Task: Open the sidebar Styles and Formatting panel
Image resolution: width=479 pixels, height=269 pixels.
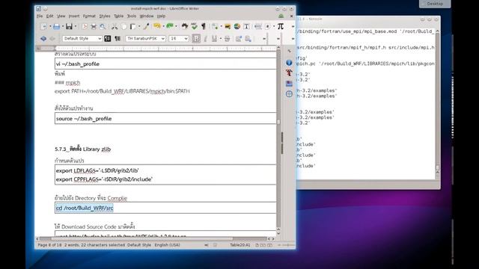Action: coord(289,73)
